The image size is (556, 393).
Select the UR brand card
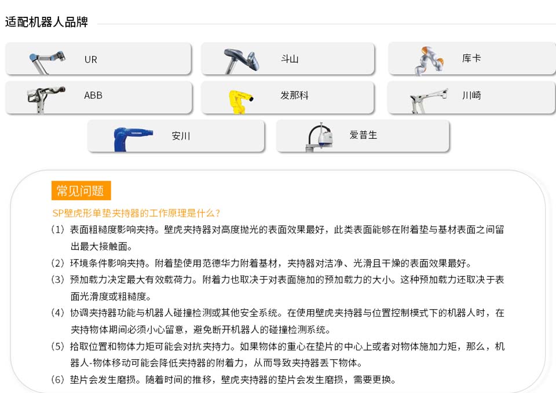98,59
